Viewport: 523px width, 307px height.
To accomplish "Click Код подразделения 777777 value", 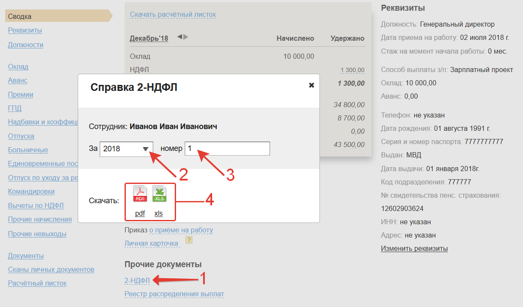I will tap(459, 182).
